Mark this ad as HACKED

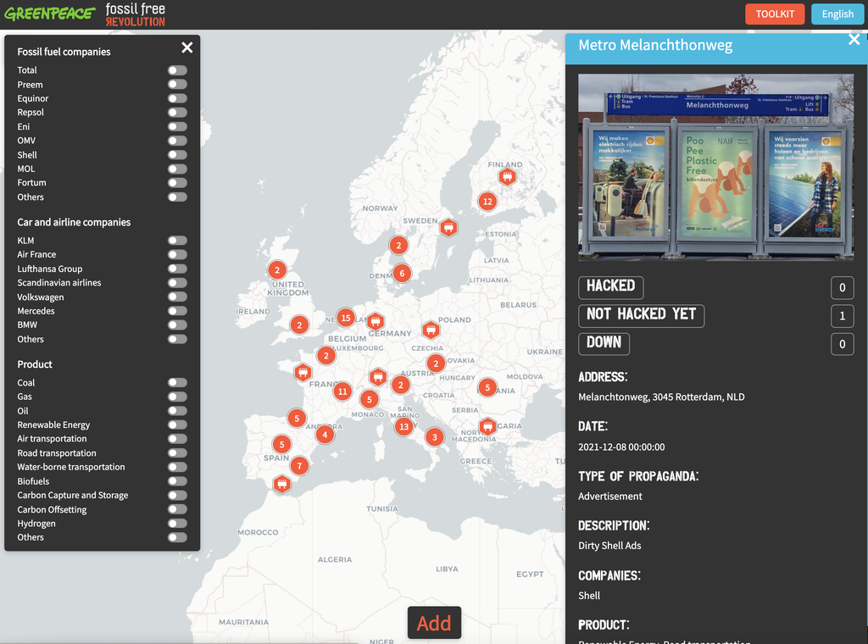610,287
